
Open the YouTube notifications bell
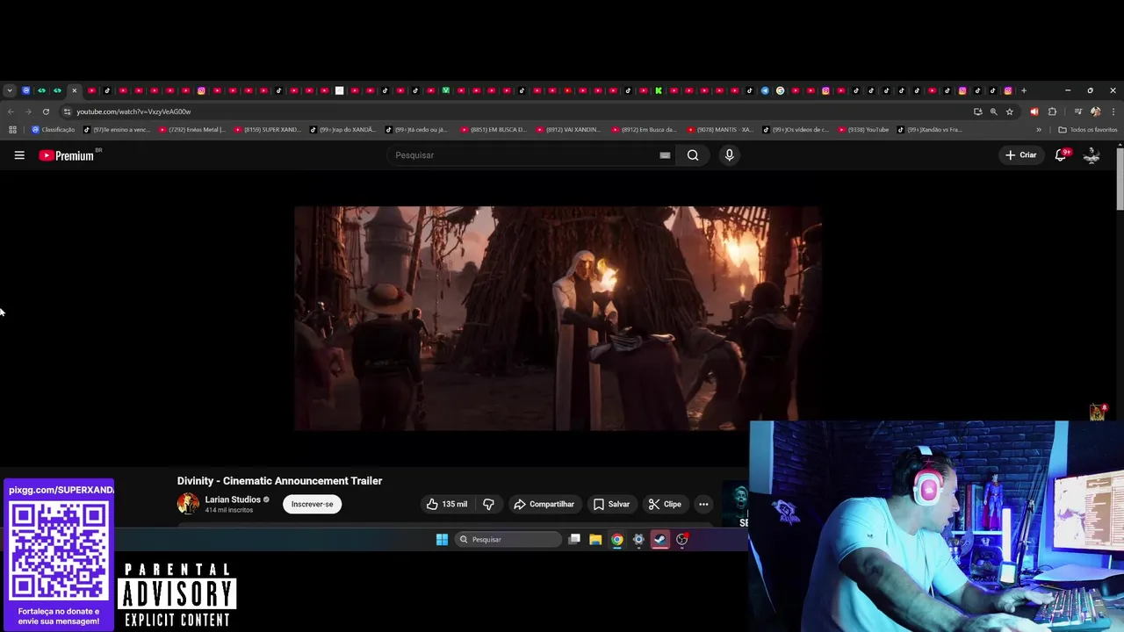(1061, 155)
